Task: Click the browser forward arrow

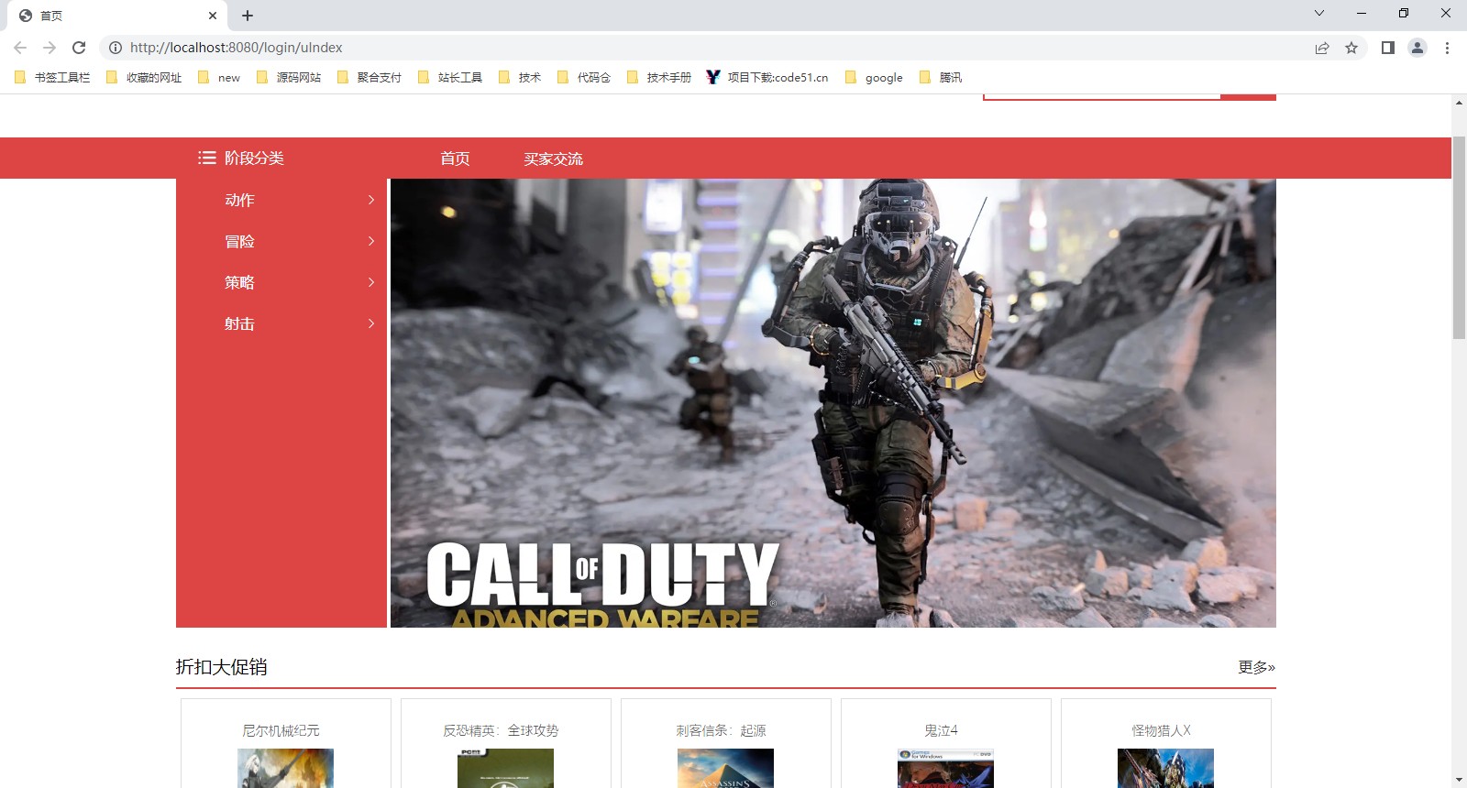Action: coord(50,48)
